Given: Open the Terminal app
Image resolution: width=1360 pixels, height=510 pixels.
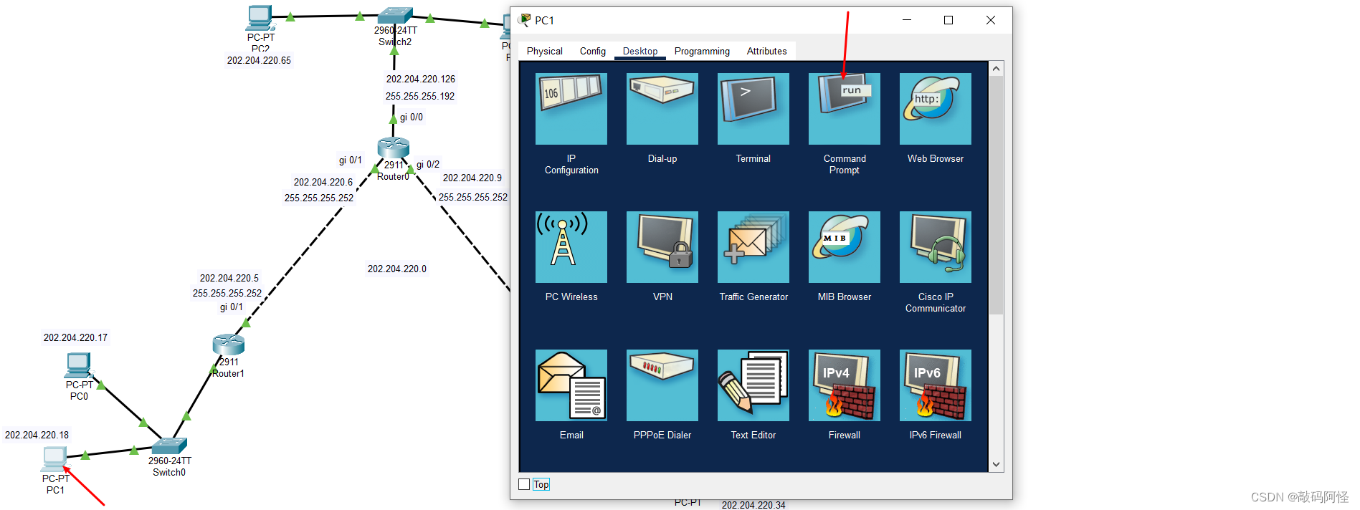Looking at the screenshot, I should click(753, 109).
